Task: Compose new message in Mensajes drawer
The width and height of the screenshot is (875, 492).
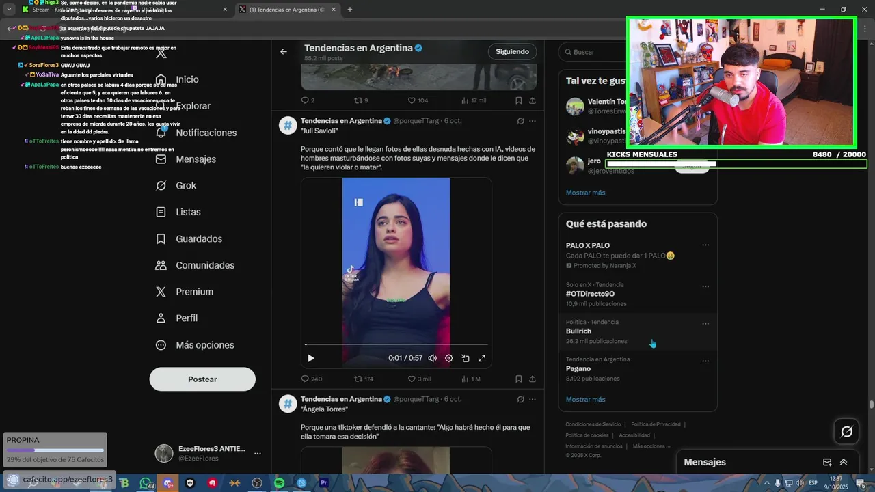Action: pos(827,462)
